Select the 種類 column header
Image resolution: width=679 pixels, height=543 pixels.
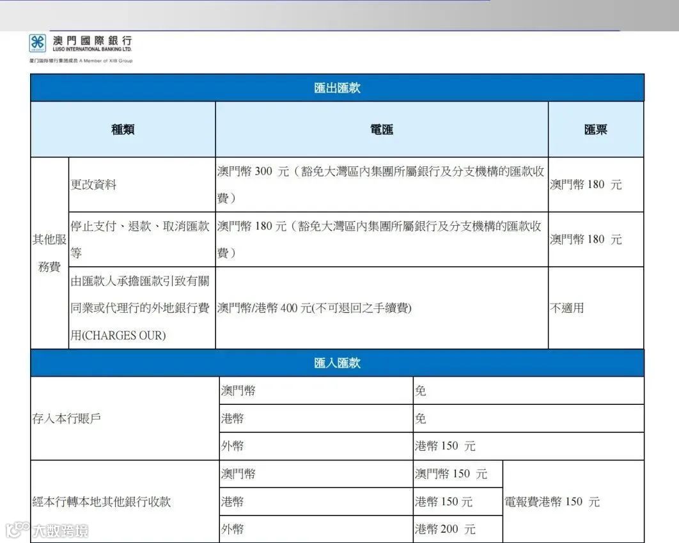(x=123, y=129)
